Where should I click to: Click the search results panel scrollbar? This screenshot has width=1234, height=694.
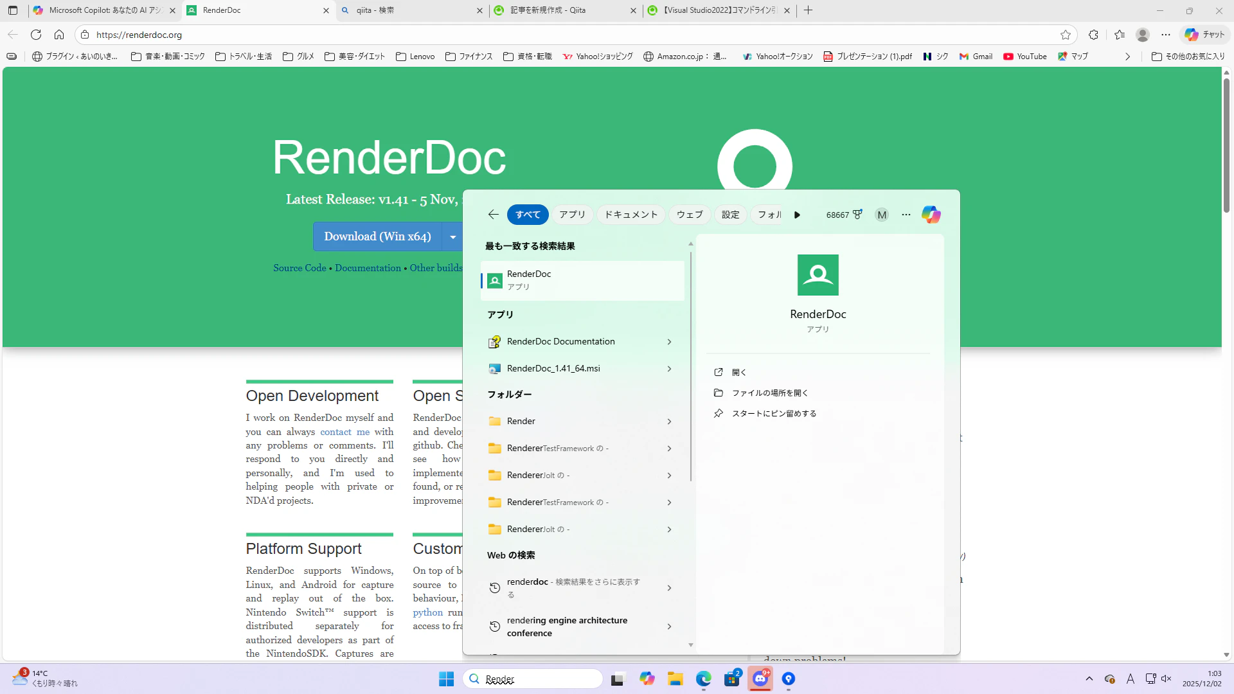tap(691, 366)
